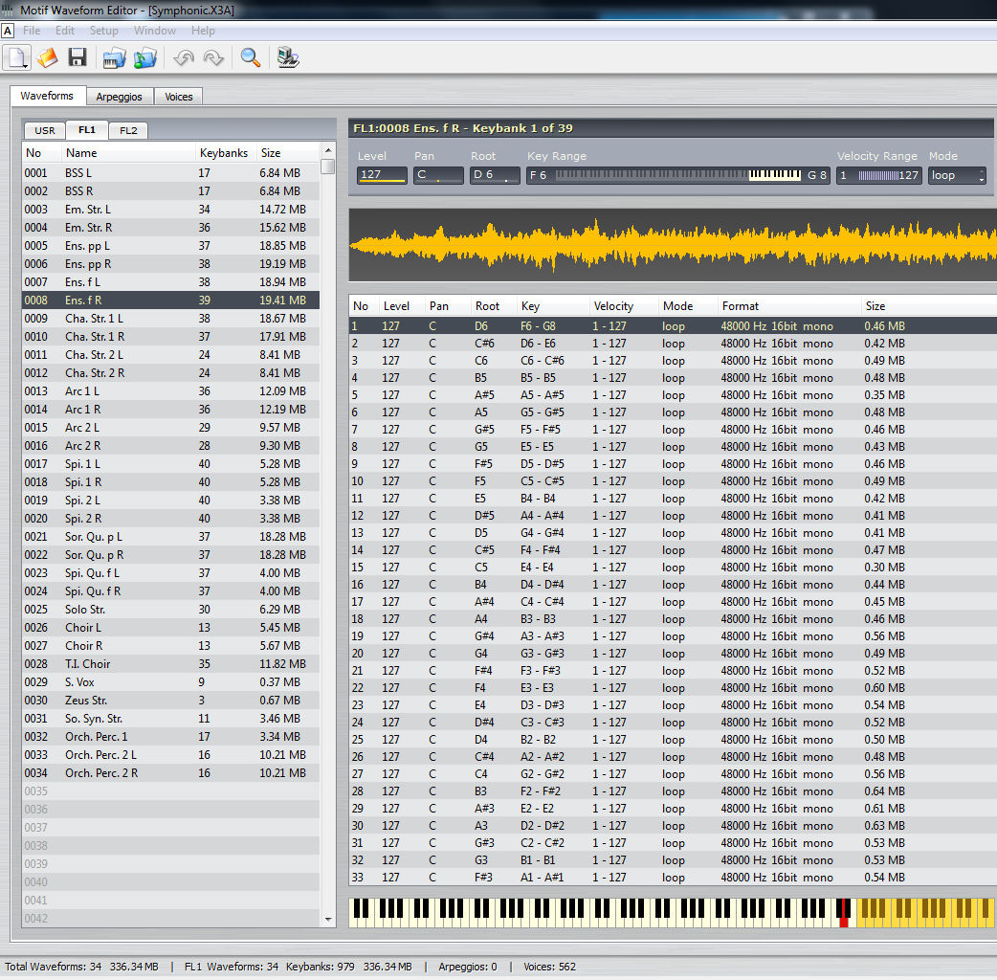The height and width of the screenshot is (980, 997).
Task: Switch to the Arpeggios tab
Action: click(x=119, y=97)
